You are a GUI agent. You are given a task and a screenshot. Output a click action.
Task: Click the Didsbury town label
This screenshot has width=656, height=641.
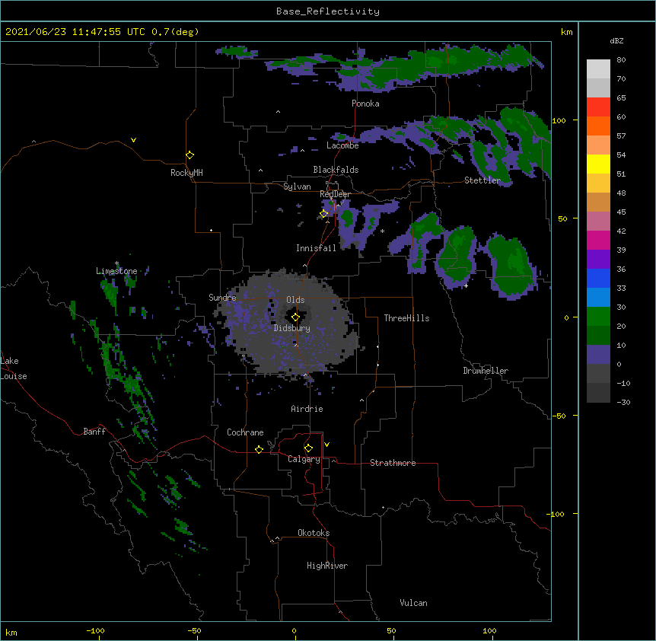(291, 328)
